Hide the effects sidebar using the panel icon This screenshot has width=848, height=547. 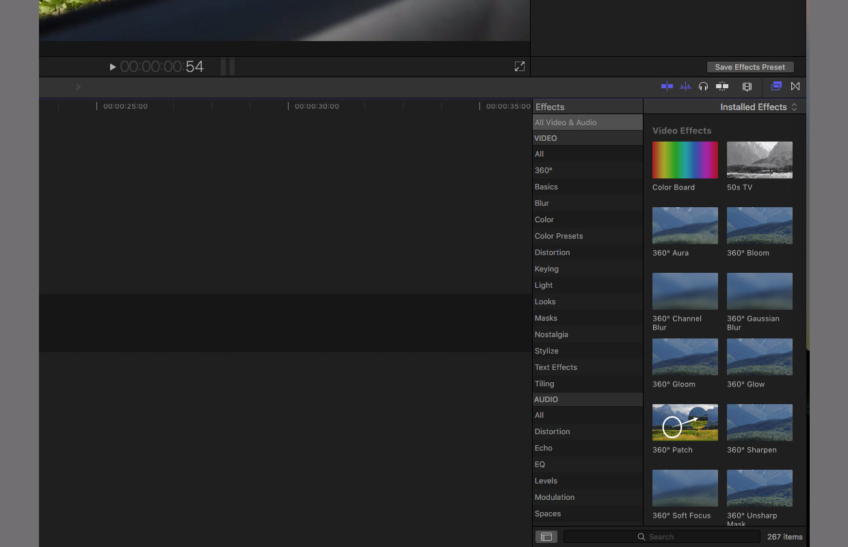546,537
